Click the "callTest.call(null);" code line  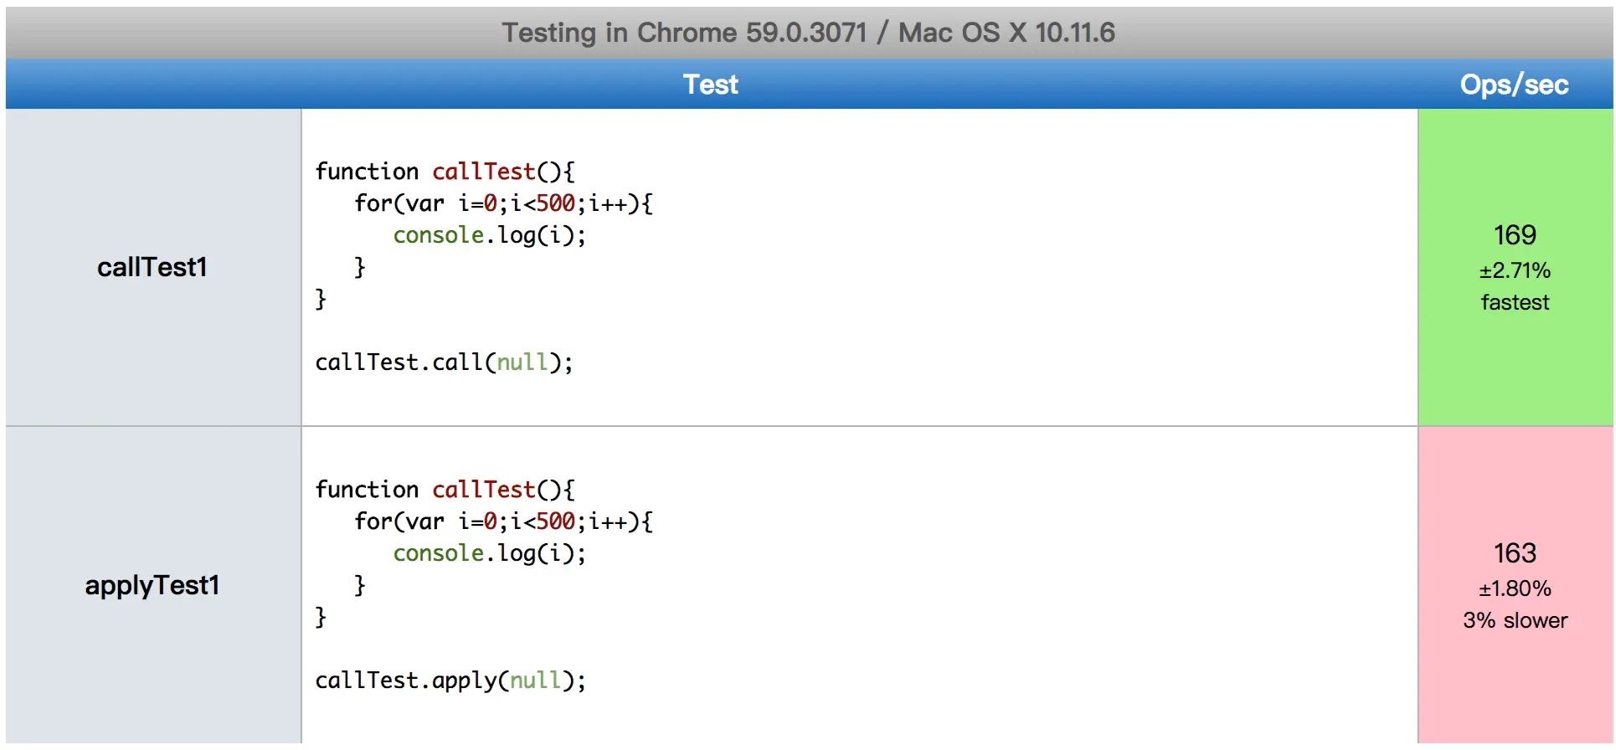coord(444,362)
